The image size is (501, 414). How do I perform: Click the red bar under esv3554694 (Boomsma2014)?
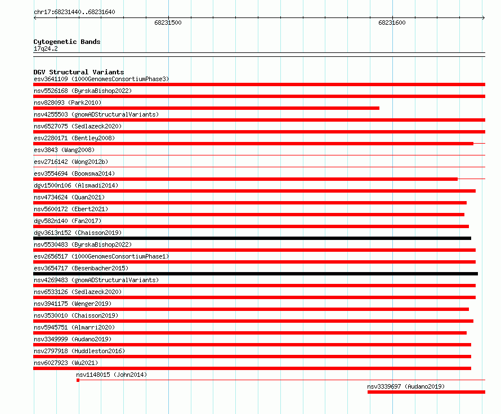245,179
